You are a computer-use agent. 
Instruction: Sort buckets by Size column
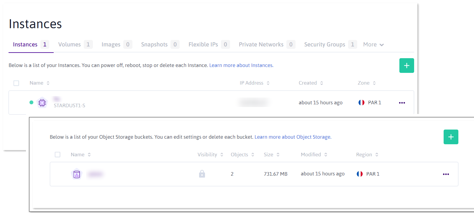272,155
